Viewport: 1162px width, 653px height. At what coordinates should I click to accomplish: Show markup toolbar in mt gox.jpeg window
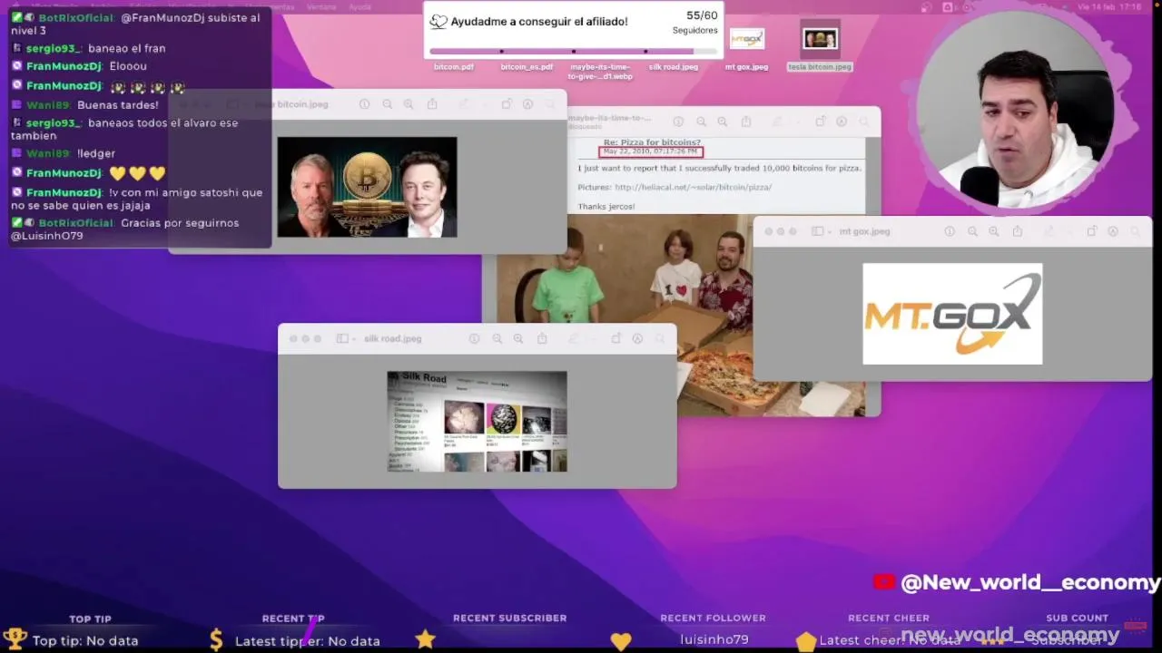(1113, 231)
